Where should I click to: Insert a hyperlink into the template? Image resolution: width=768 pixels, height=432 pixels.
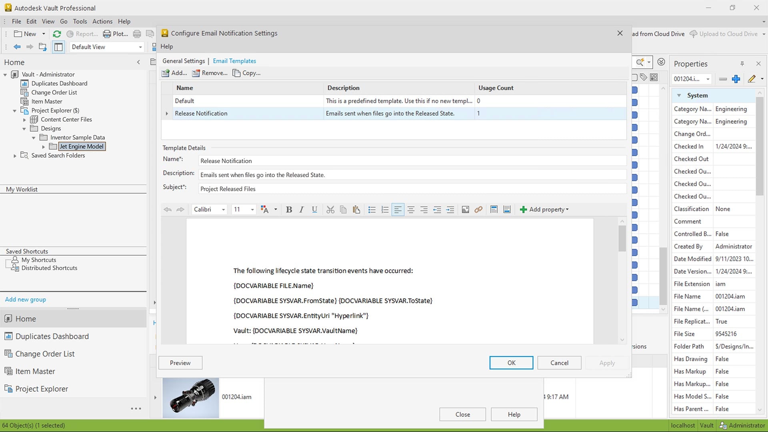(478, 210)
